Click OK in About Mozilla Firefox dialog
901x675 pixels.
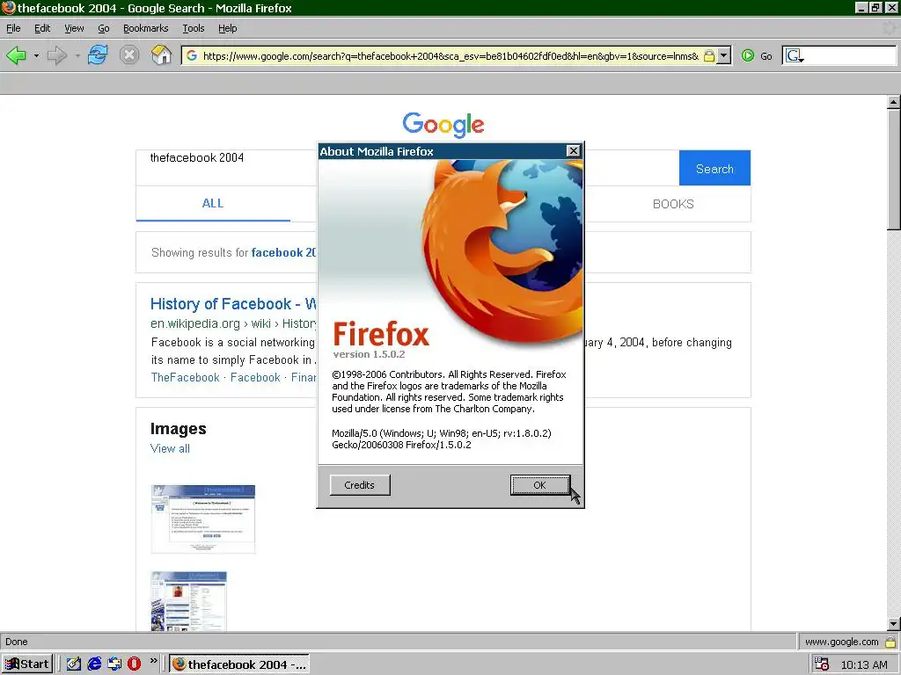pyautogui.click(x=539, y=485)
